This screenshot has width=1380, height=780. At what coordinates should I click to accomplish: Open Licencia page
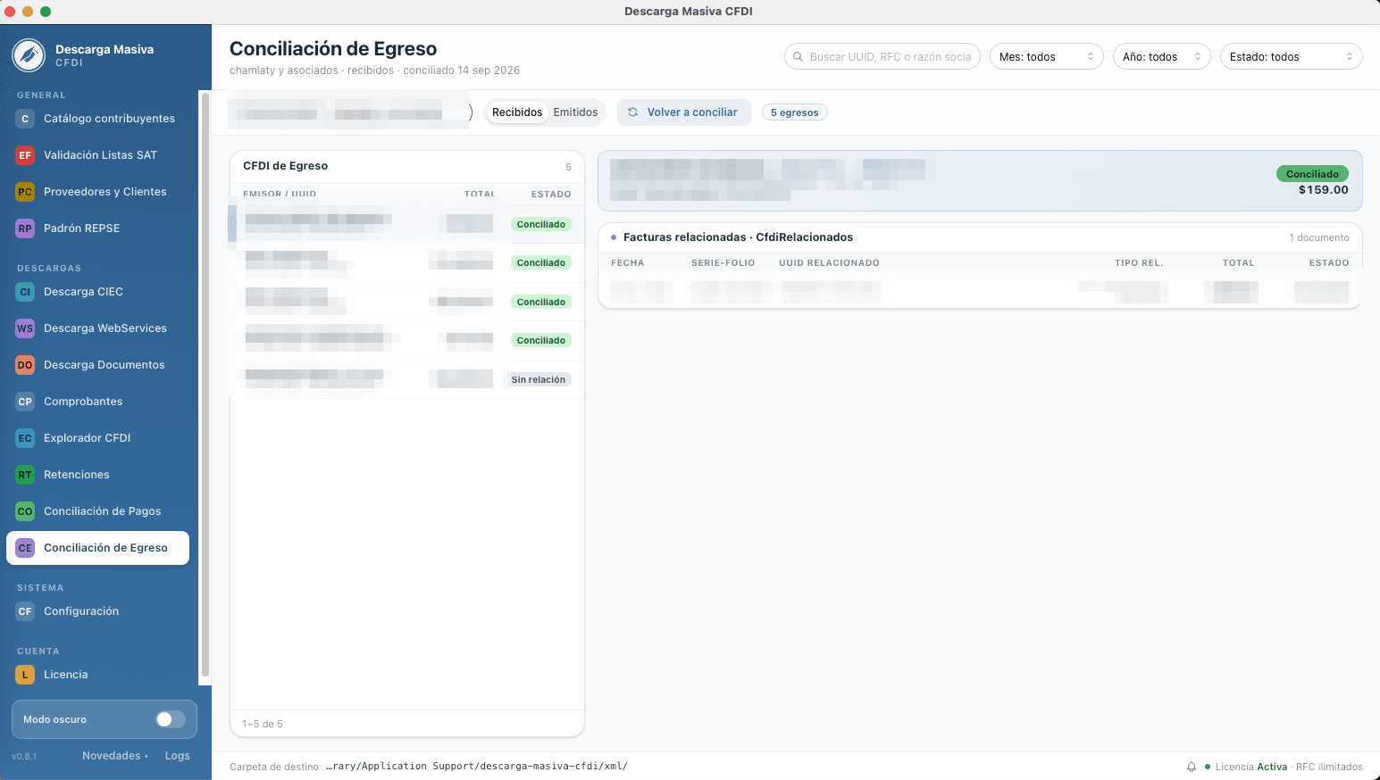(97, 675)
